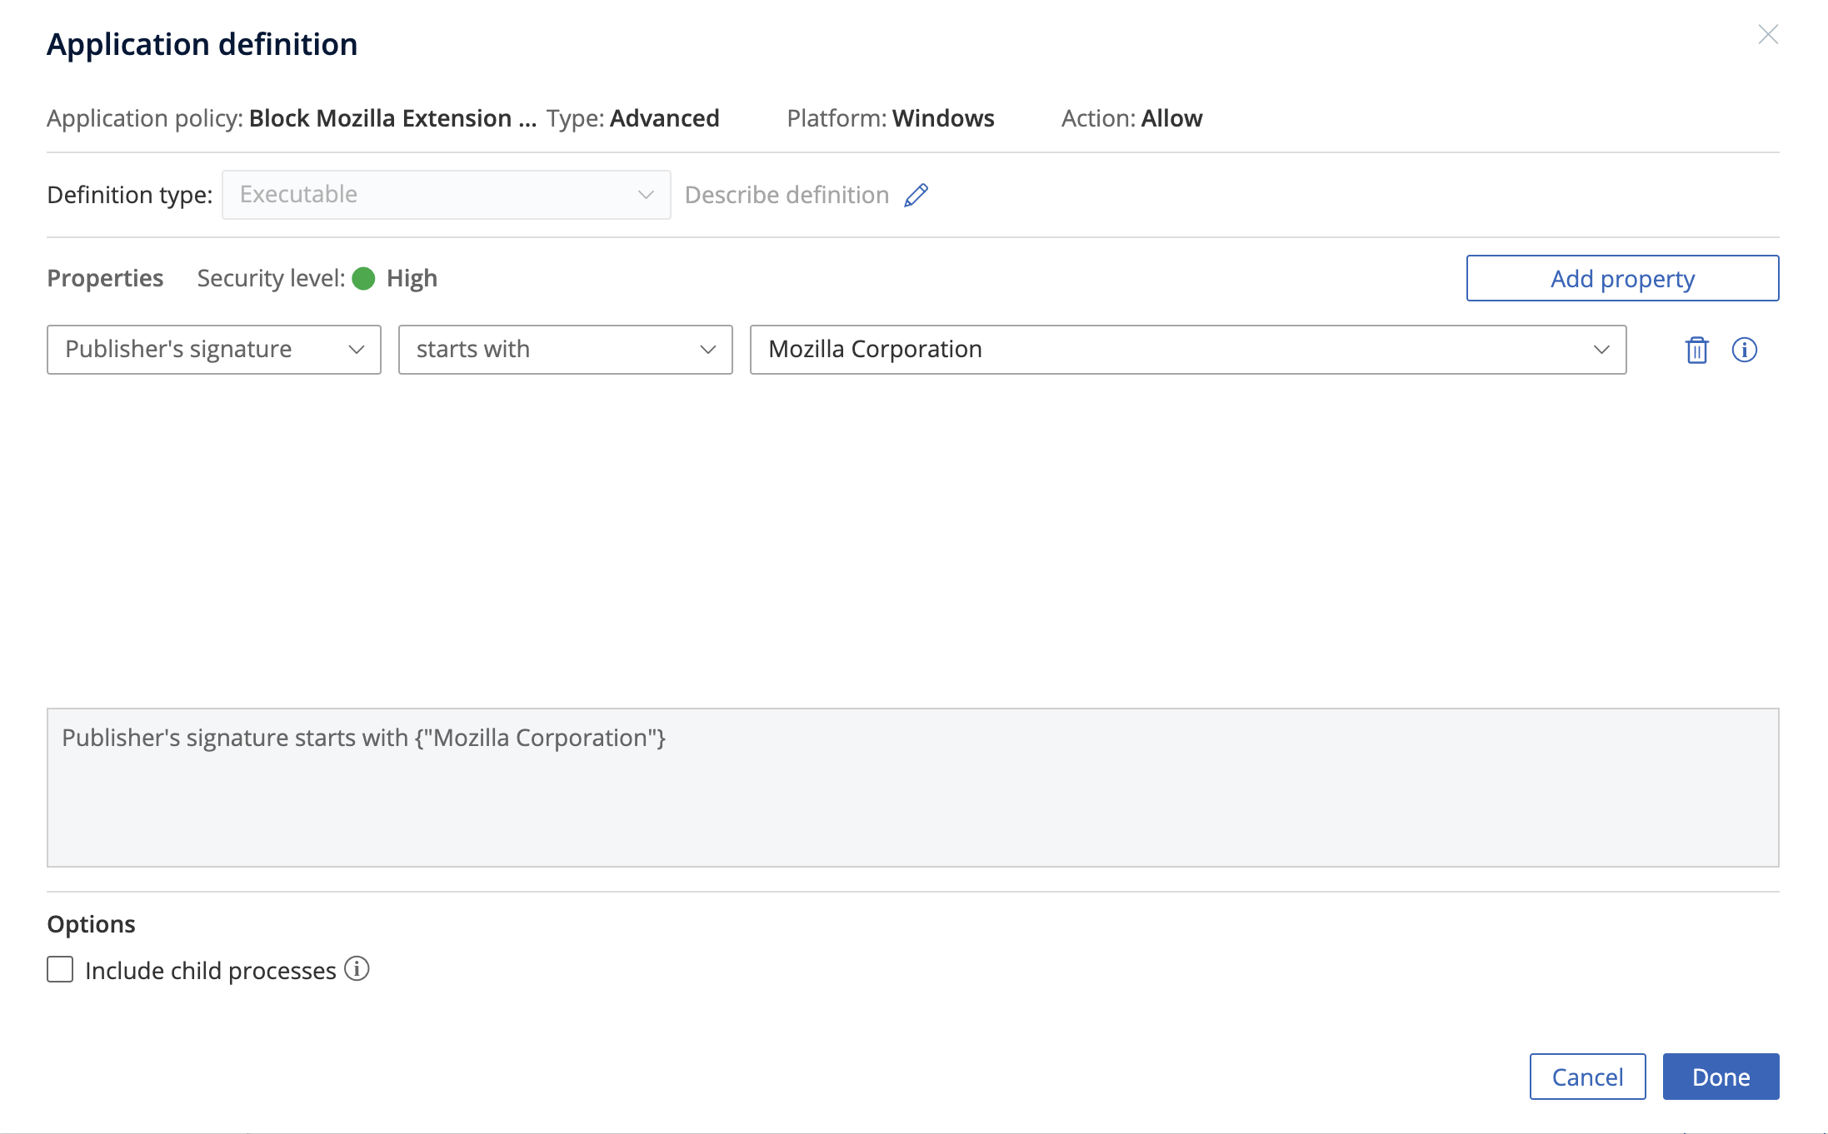Click the Options section heading

tap(92, 923)
